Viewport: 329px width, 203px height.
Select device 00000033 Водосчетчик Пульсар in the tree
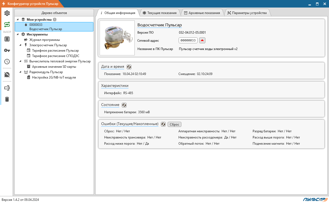(x=54, y=27)
